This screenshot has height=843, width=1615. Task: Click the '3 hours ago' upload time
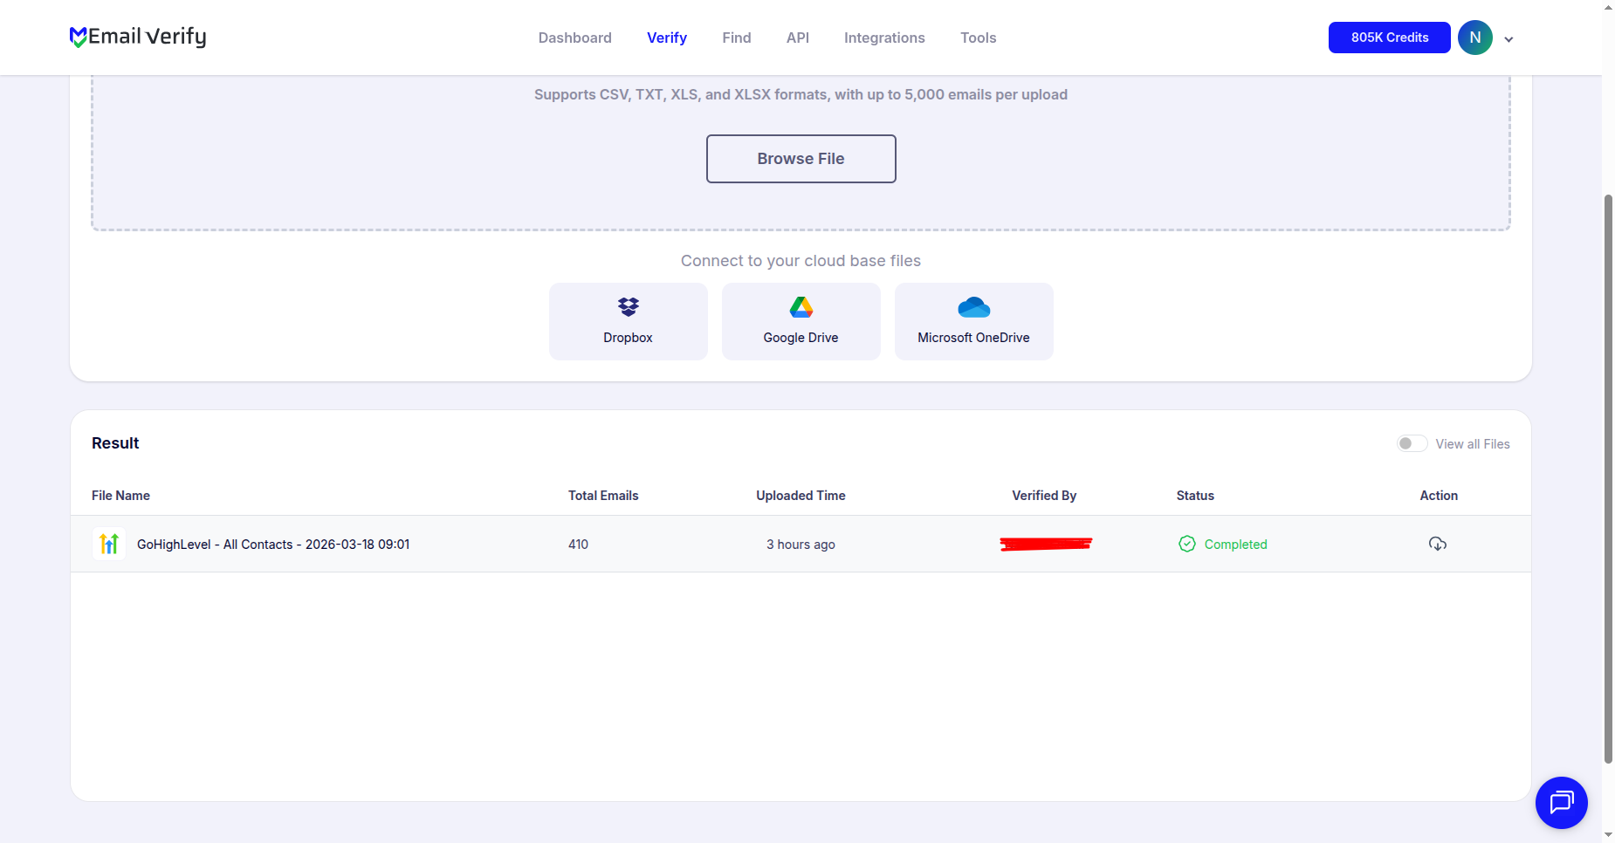[801, 544]
